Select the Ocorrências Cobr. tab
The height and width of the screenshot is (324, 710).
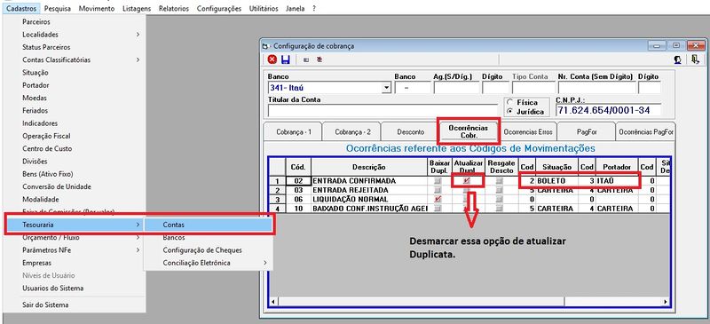(469, 131)
